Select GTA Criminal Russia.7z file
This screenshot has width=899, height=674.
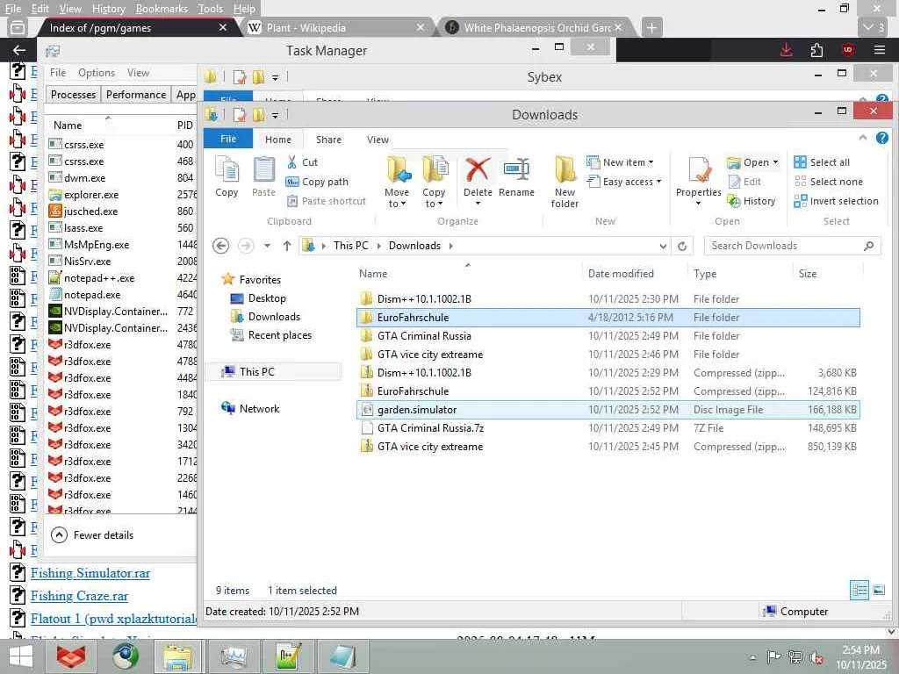pyautogui.click(x=608, y=428)
